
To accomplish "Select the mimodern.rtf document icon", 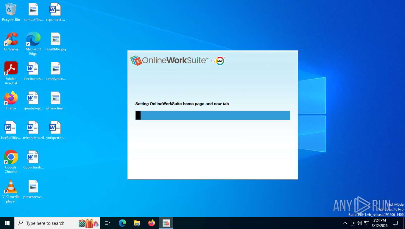I will tap(33, 131).
